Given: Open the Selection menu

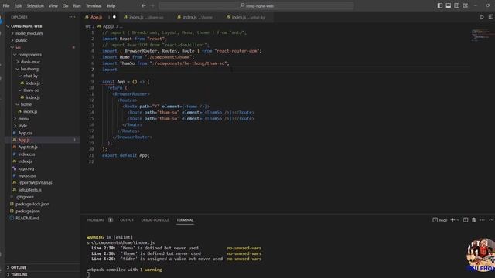Looking at the screenshot, I should (35, 5).
